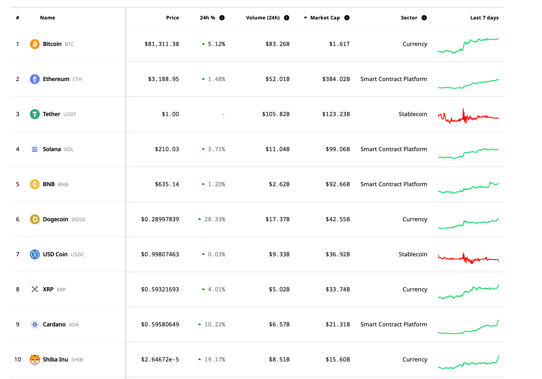Click the Solana logo icon
This screenshot has height=379, width=542.
coord(35,149)
